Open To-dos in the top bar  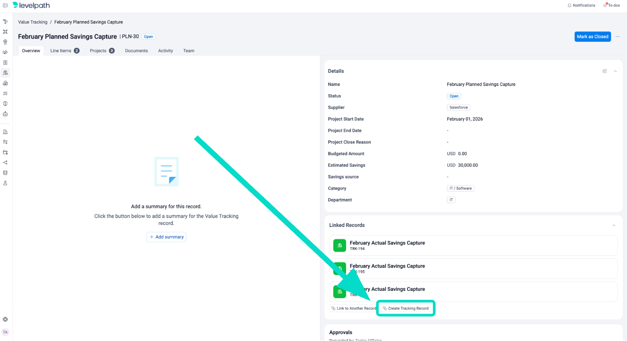click(611, 6)
